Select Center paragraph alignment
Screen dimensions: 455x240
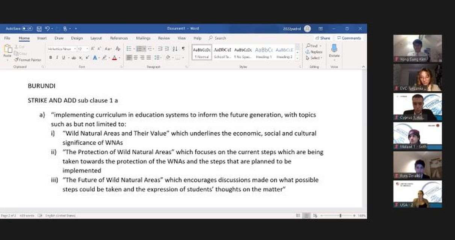tap(136, 58)
